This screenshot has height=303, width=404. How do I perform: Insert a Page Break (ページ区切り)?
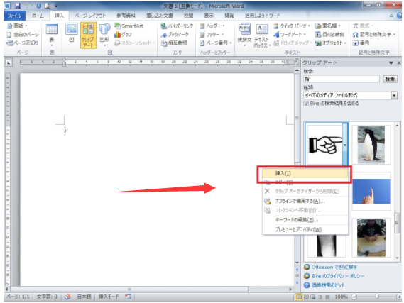(22, 43)
